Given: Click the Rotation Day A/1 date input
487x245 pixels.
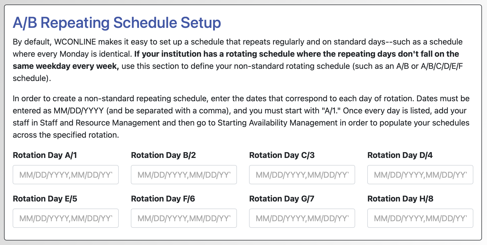Looking at the screenshot, I should pyautogui.click(x=66, y=175).
